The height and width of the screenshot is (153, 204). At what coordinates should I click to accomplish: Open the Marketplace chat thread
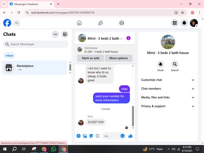pyautogui.click(x=34, y=68)
